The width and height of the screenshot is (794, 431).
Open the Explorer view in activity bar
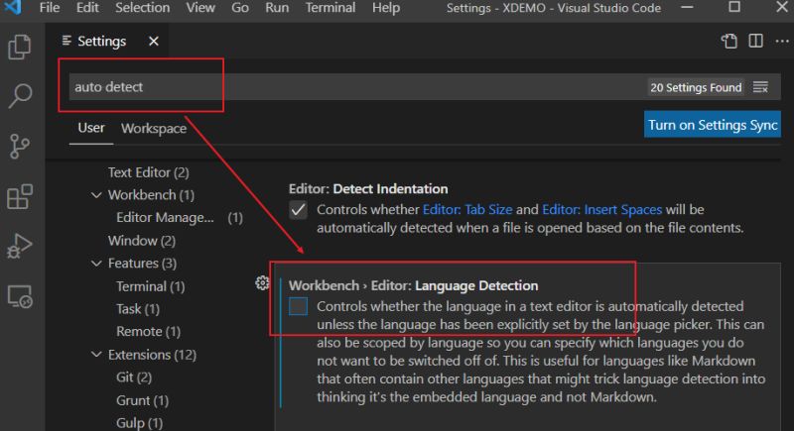[x=20, y=48]
